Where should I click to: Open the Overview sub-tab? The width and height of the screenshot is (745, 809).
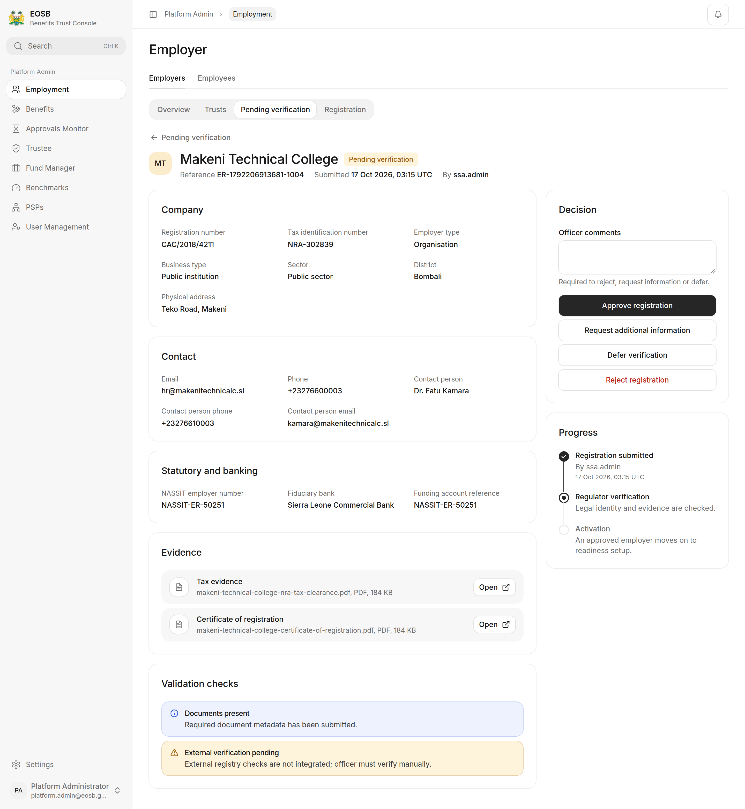[x=173, y=110]
